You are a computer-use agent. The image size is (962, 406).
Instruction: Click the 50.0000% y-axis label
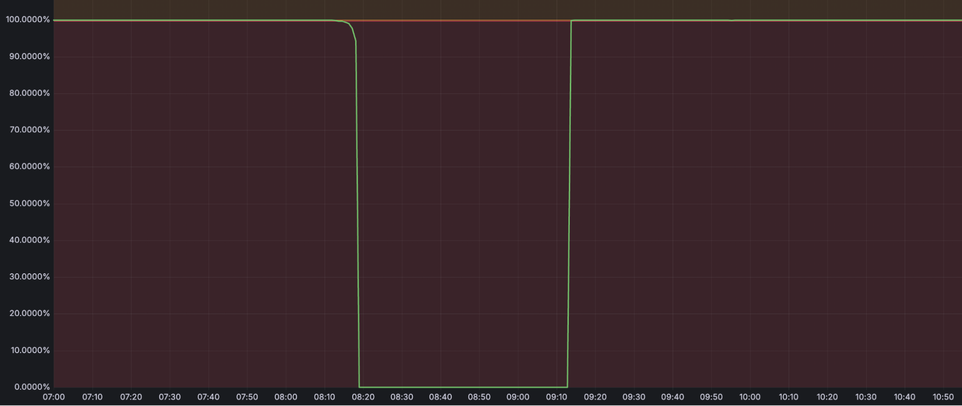[x=29, y=203]
